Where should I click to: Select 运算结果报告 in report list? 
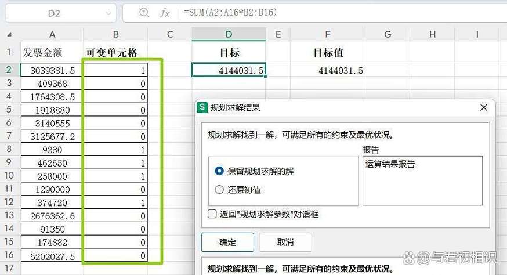pos(390,164)
